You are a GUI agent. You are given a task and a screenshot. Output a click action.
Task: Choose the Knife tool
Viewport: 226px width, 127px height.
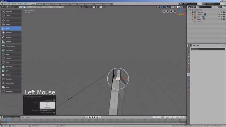pyautogui.click(x=11, y=63)
